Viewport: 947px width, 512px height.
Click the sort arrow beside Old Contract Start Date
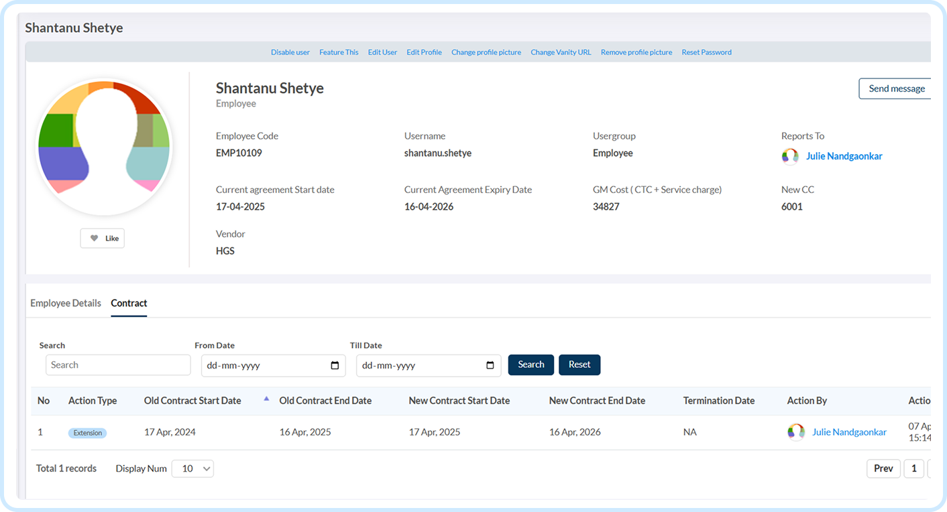266,399
